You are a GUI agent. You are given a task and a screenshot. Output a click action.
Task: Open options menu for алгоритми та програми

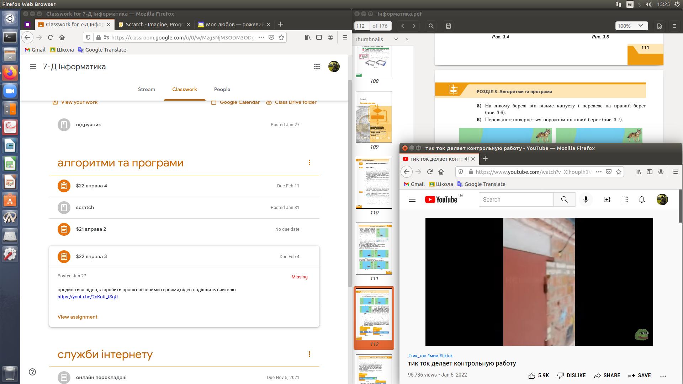309,162
